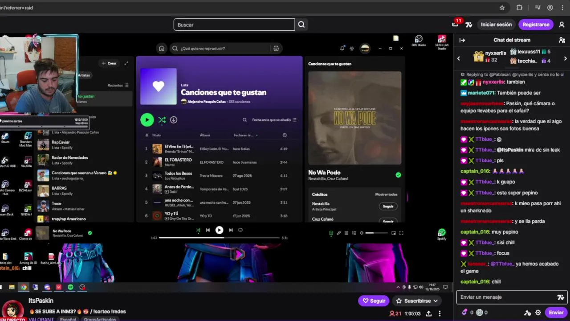Open Spotify friends activity icon
This screenshot has width=570, height=321.
tap(352, 48)
